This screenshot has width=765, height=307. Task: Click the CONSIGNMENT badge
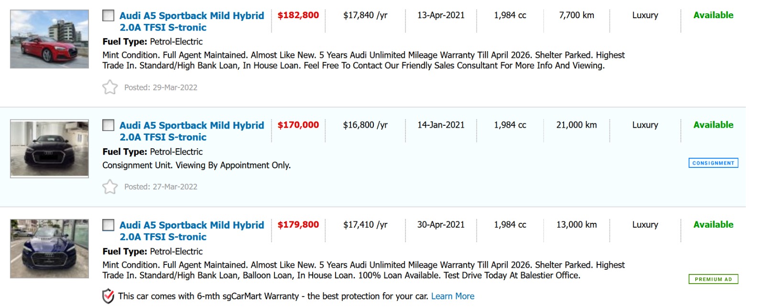click(x=713, y=163)
